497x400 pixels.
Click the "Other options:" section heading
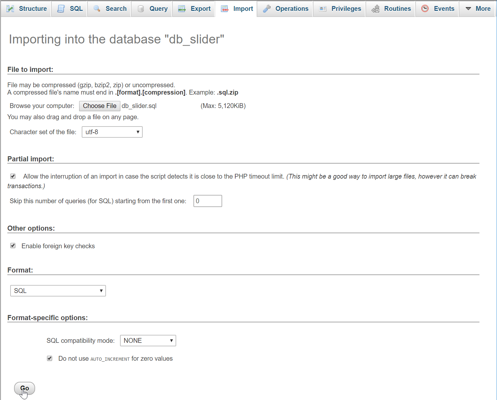pos(31,228)
